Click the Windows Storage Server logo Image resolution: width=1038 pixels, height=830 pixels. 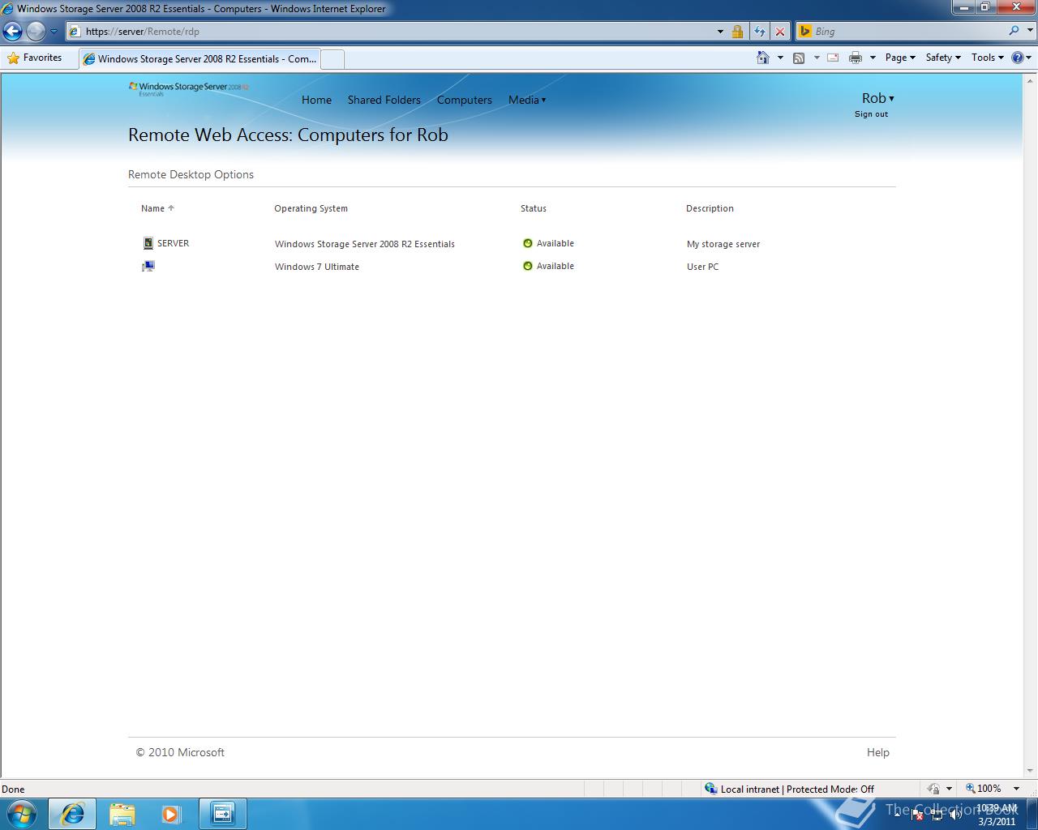[x=188, y=88]
